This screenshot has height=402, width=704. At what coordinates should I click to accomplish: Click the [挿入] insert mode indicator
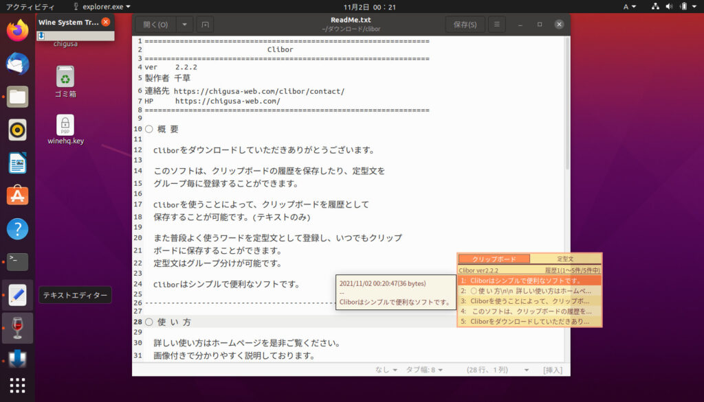(553, 370)
